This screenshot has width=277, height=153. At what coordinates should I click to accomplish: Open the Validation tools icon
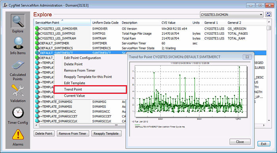tap(18, 90)
